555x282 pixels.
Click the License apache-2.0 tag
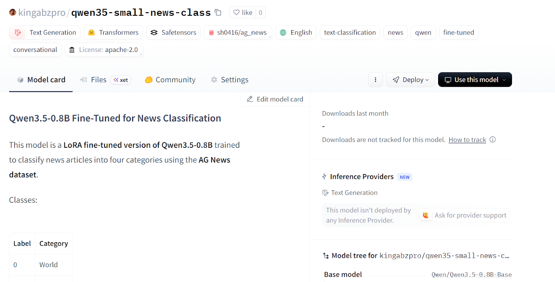click(104, 50)
